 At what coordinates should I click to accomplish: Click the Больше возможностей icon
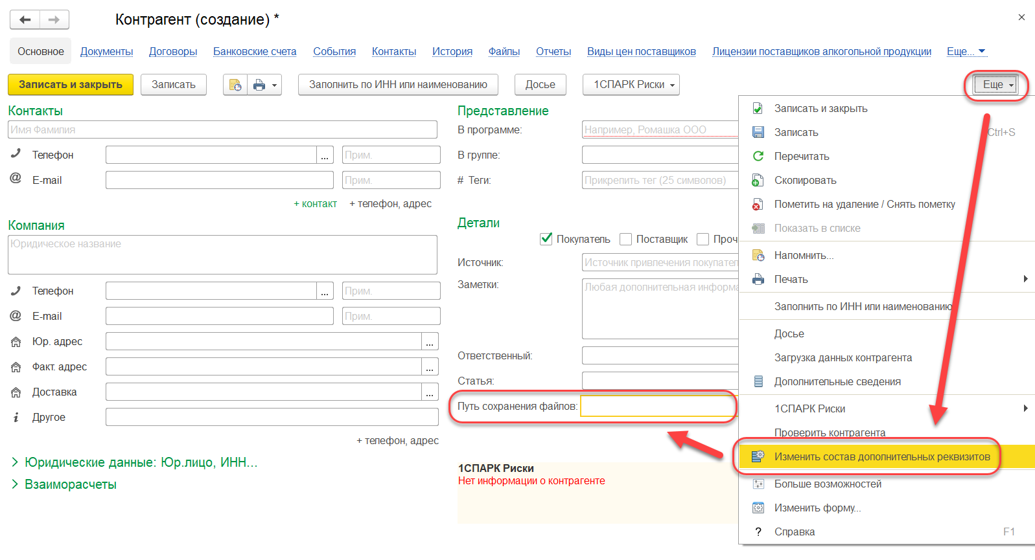(x=758, y=484)
